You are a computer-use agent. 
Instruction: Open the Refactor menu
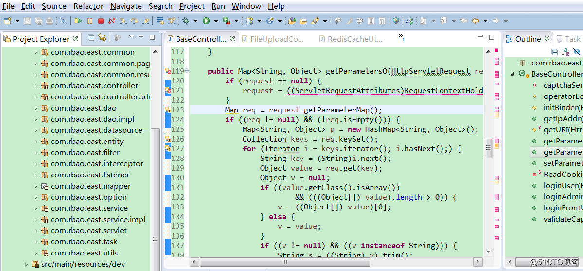[x=88, y=6]
